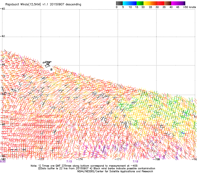Click the magenta-purple 40-50 knots legend segment

(178, 3)
